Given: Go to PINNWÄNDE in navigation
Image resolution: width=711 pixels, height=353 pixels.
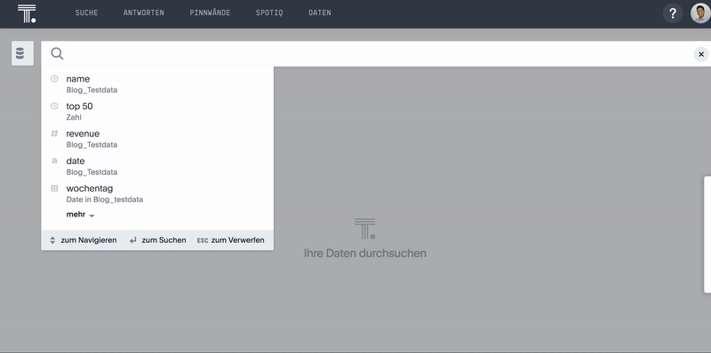Looking at the screenshot, I should coord(210,12).
